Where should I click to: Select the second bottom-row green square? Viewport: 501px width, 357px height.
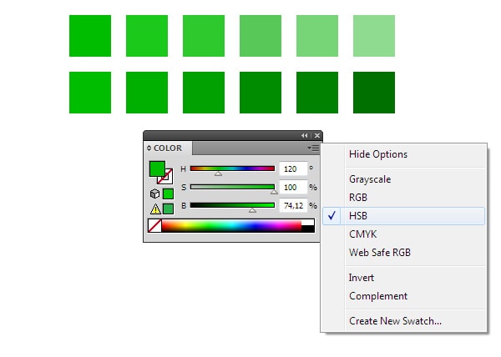tap(147, 93)
